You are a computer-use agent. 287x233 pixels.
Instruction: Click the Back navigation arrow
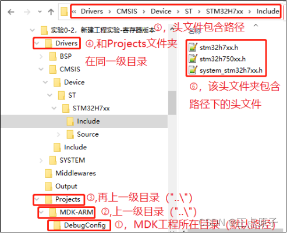click(x=11, y=12)
